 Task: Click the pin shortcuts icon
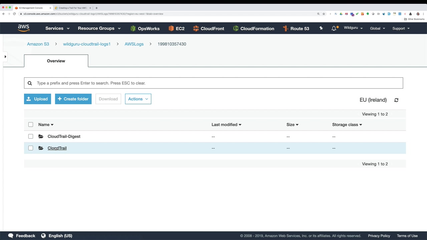(321, 28)
